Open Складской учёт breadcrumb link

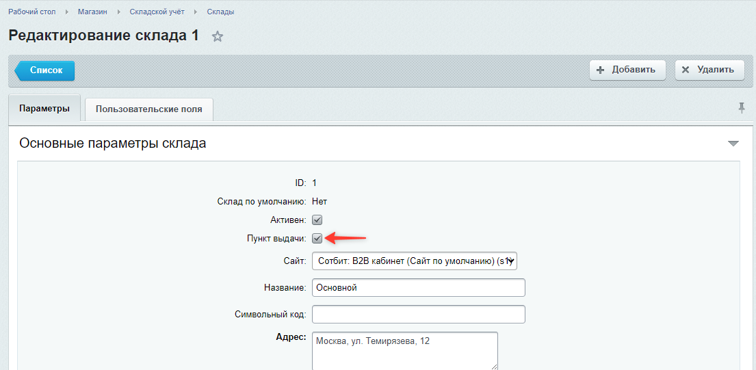(157, 12)
